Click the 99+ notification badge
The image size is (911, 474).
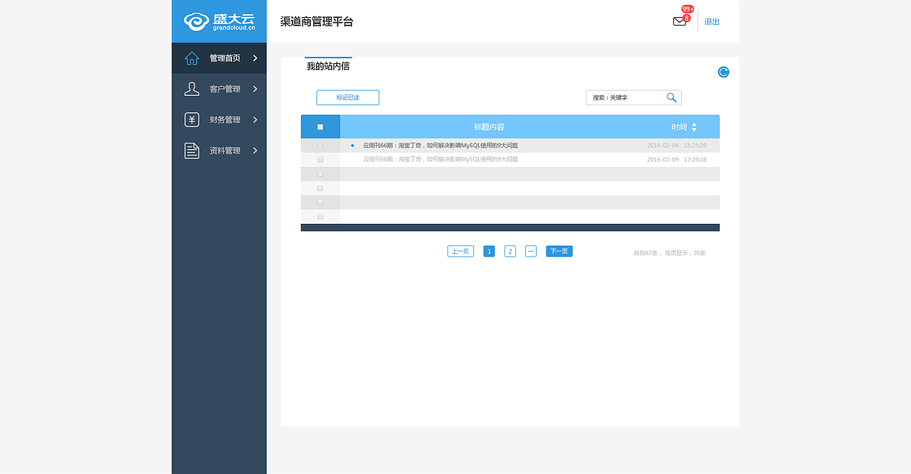[x=688, y=9]
